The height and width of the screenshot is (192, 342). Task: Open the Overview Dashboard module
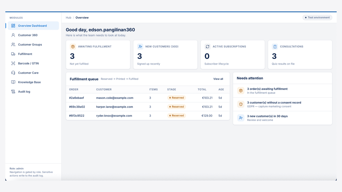pyautogui.click(x=33, y=26)
